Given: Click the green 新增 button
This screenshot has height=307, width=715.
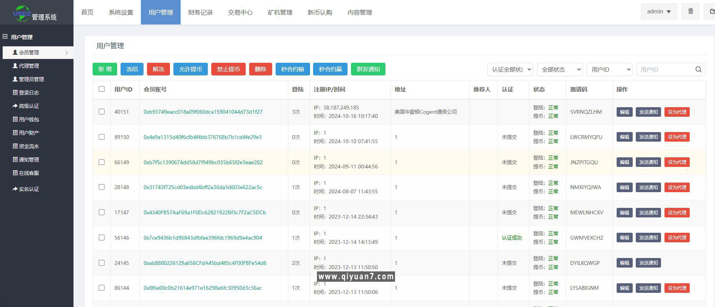Looking at the screenshot, I should [x=104, y=69].
